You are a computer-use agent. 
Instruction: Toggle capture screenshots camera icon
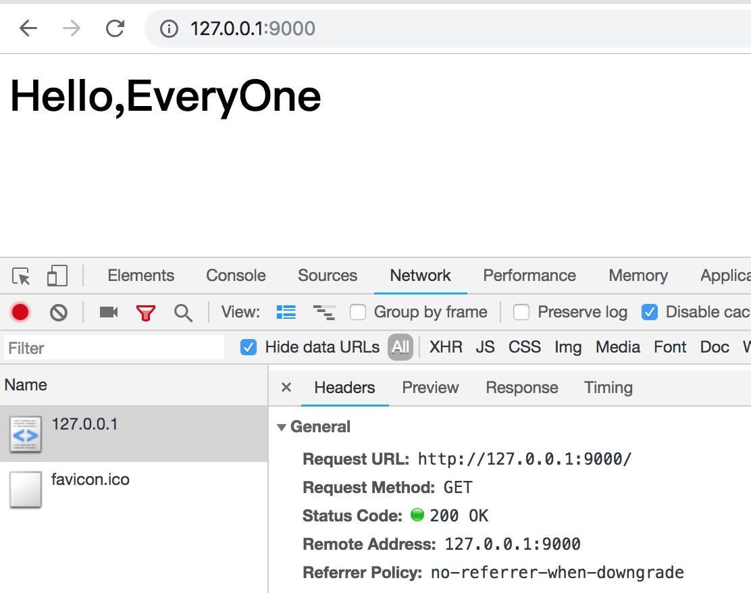[109, 312]
